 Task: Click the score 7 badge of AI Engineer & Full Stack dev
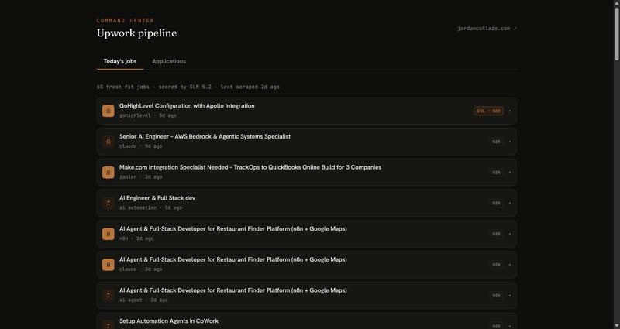(108, 204)
